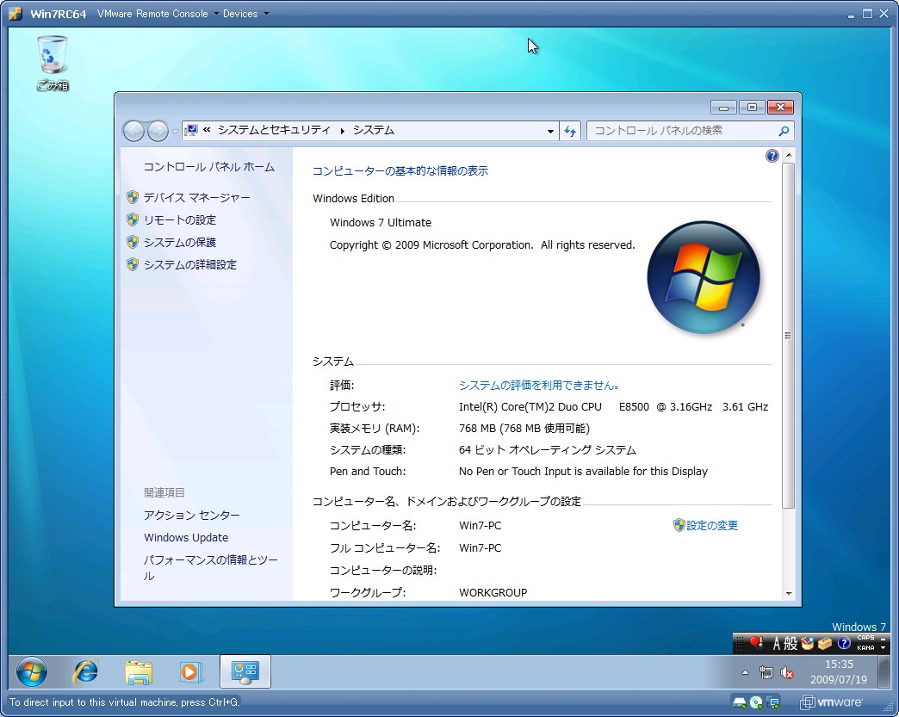Click the Show Desktop strip on the taskbar
Screen dimensions: 899x717
(883, 671)
